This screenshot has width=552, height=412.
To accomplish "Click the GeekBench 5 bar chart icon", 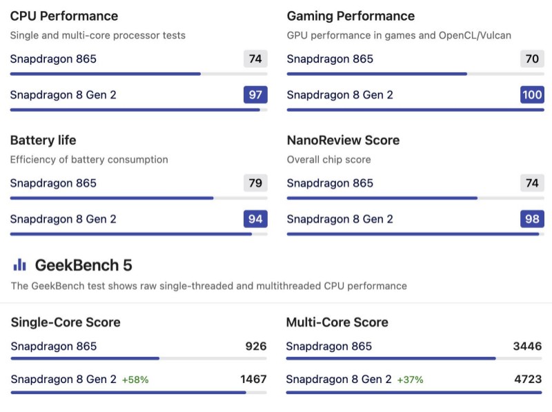I will click(19, 265).
